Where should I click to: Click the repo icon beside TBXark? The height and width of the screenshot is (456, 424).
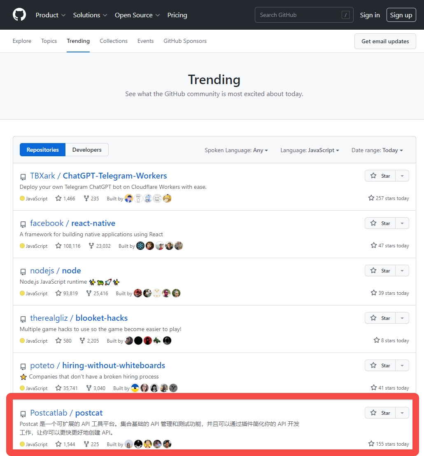(x=23, y=177)
